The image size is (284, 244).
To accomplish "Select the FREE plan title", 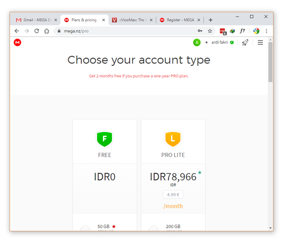I will pos(105,155).
